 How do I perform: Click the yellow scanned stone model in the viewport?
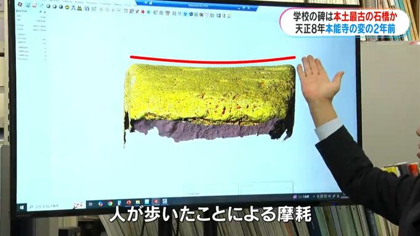[210, 95]
